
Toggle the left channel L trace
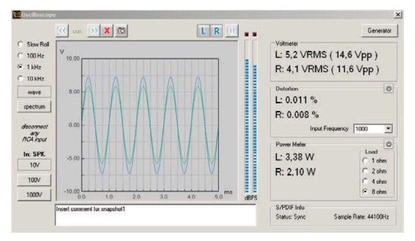point(204,31)
